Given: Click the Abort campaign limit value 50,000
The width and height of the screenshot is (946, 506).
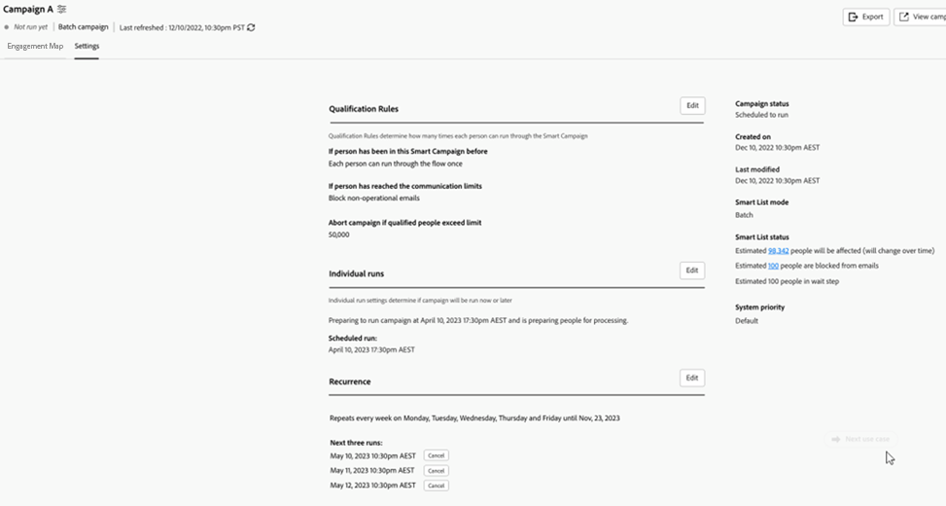Looking at the screenshot, I should (x=339, y=235).
